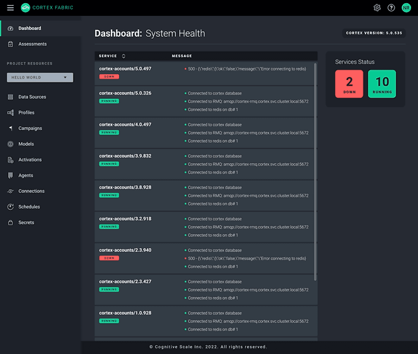Click RUNNING badge under cortex-accounts/3.9.832
The image size is (418, 354).
click(109, 164)
